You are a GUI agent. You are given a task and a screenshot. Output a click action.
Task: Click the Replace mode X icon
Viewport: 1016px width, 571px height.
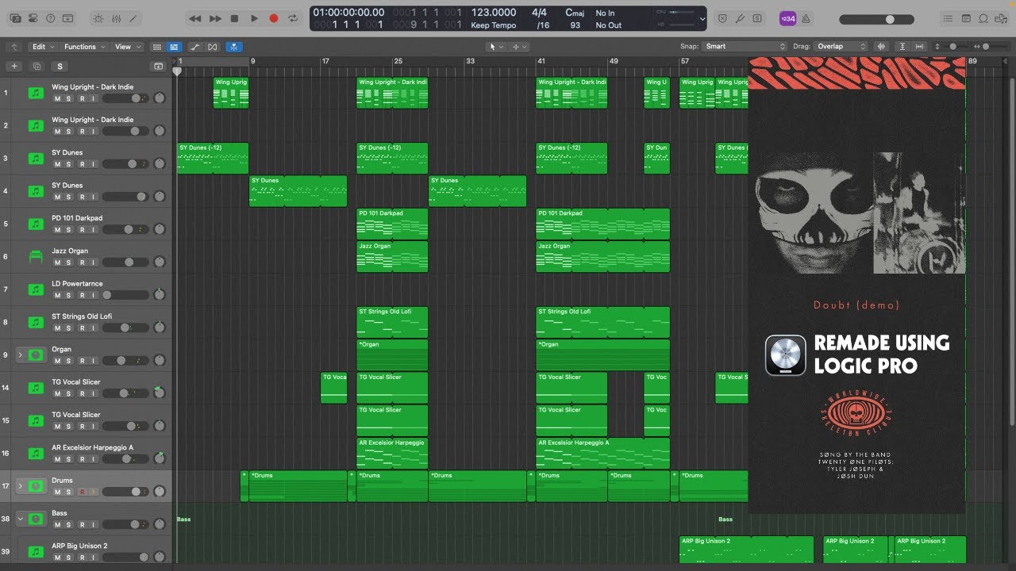tap(722, 18)
